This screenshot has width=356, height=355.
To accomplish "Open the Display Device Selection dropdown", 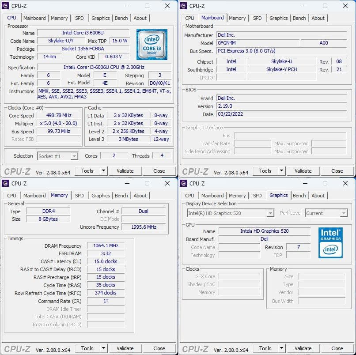I will pos(270,213).
